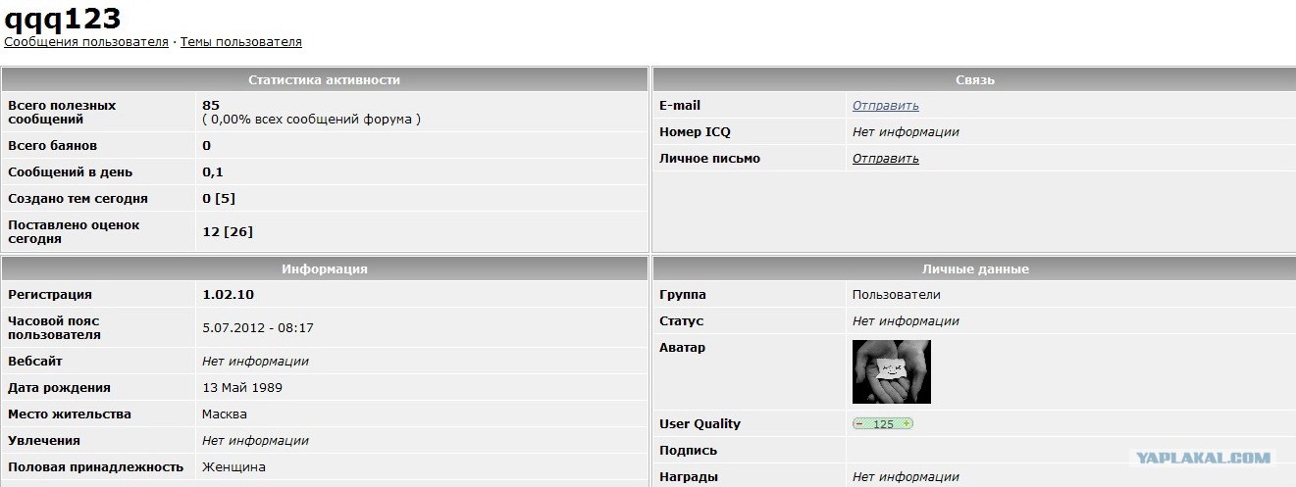
Task: Click the Информация section header
Action: [324, 268]
